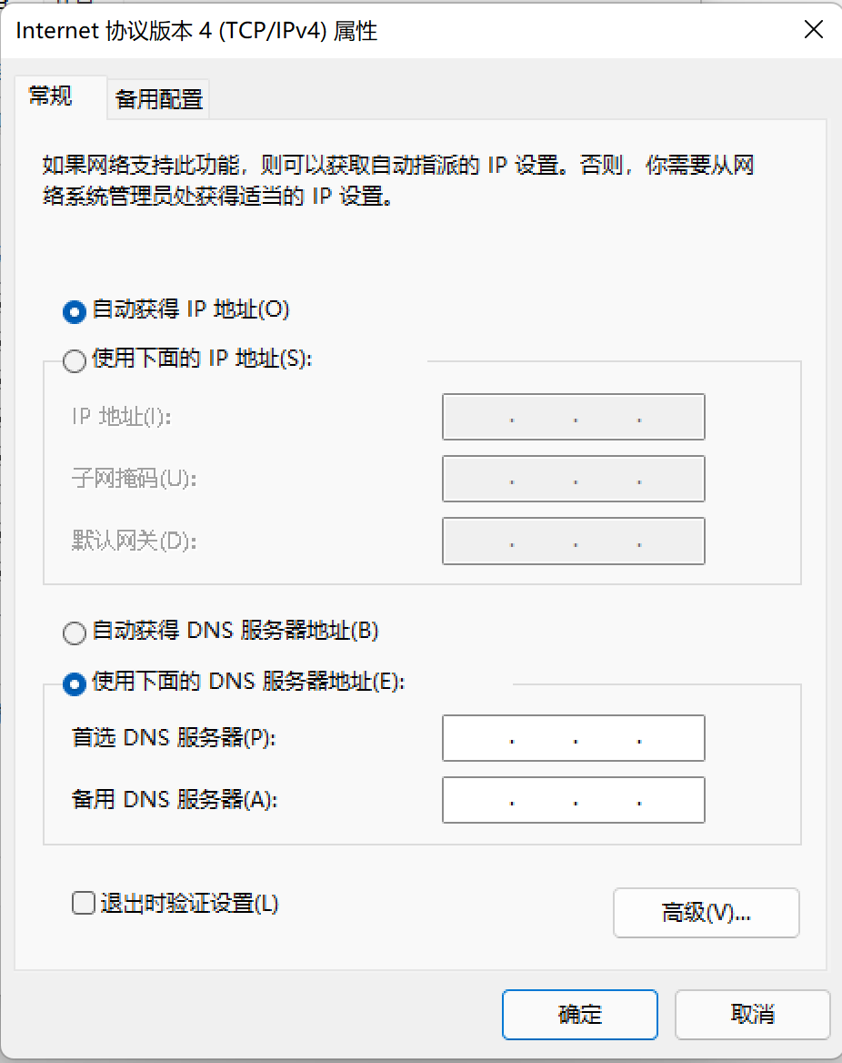The height and width of the screenshot is (1063, 842).
Task: Click the IP 地址 input box
Action: pos(574,416)
